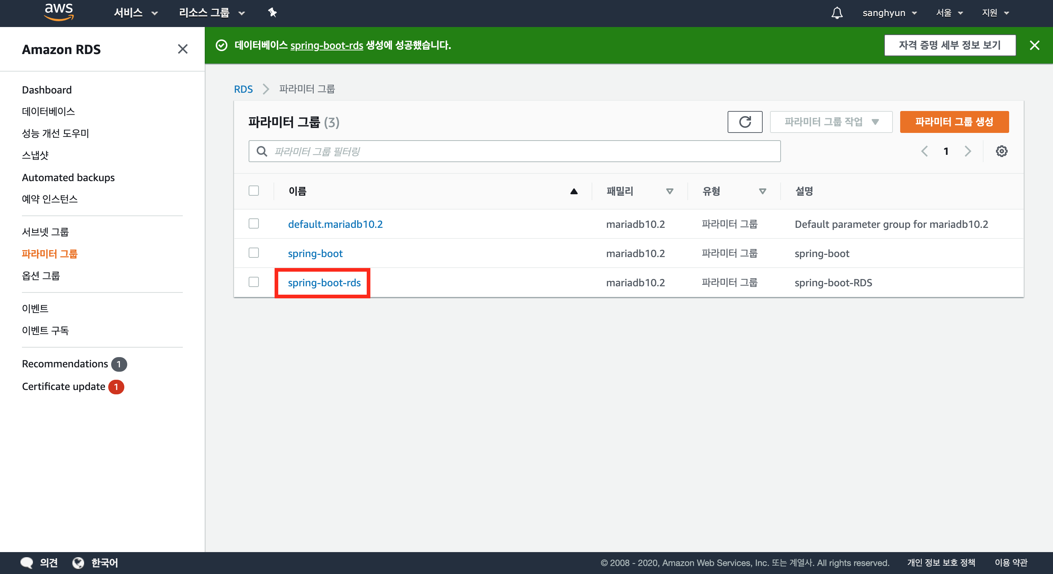Screen dimensions: 1053x574
Task: Select 옵션 그룹 in sidebar navigation
Action: (41, 276)
